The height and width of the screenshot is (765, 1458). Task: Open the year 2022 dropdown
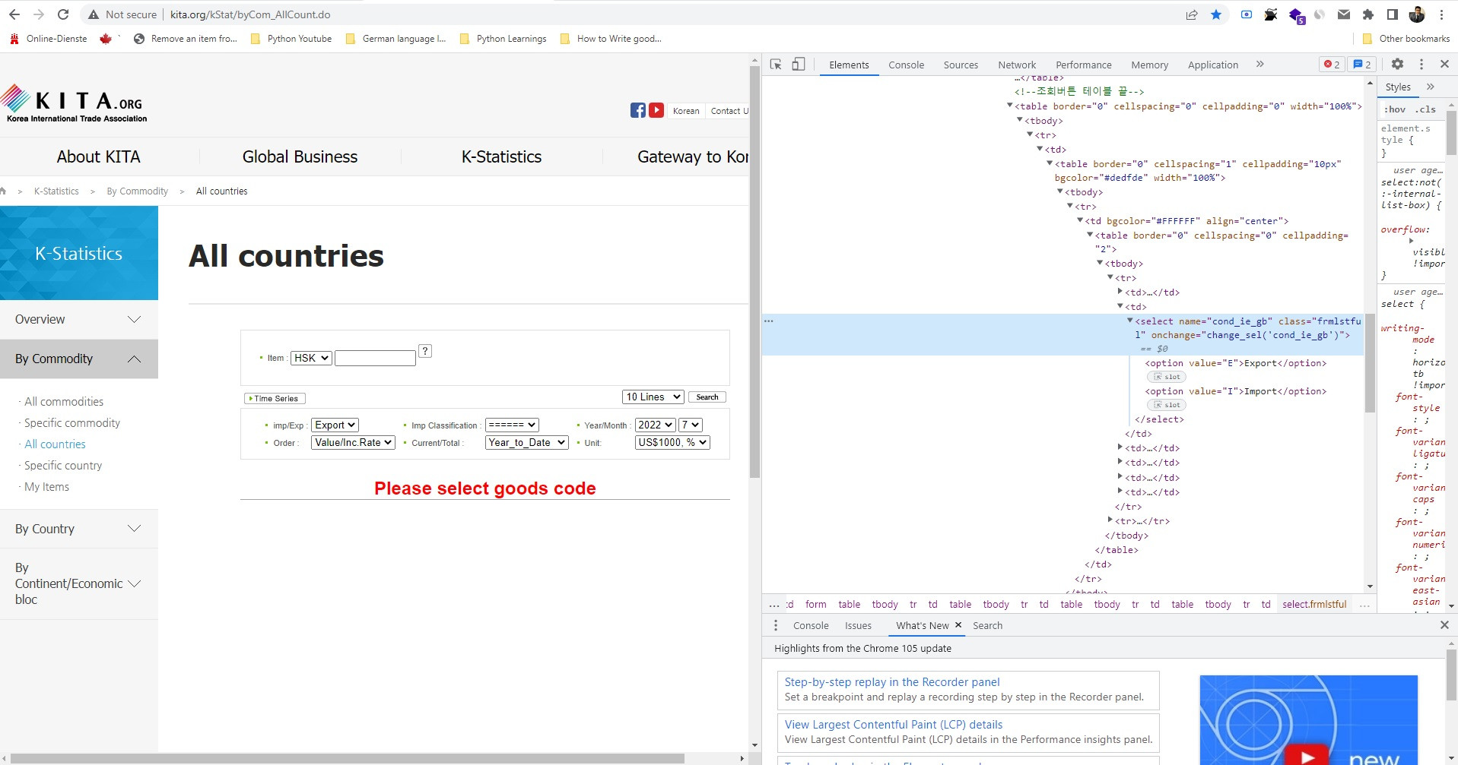656,425
